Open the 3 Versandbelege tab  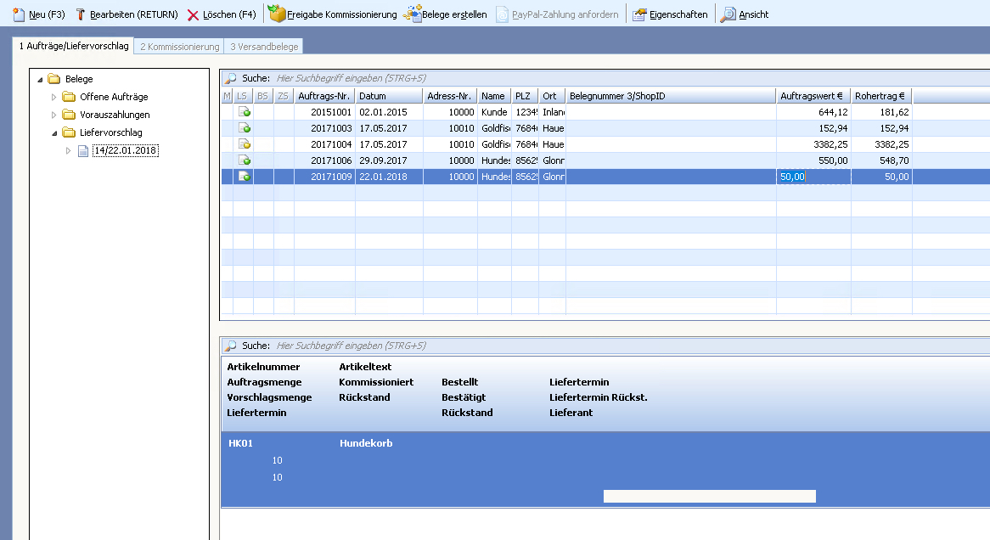264,47
